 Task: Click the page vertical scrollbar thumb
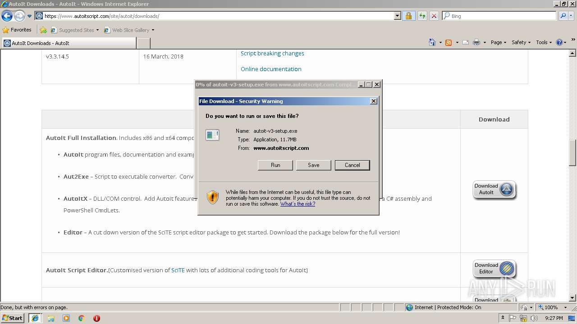coord(572,153)
